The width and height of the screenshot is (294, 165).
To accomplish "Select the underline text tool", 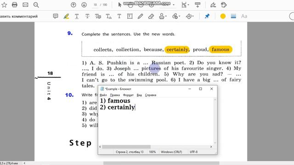I will [77, 16].
